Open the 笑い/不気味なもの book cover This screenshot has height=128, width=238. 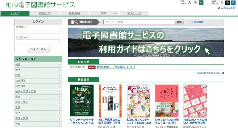pos(110,101)
